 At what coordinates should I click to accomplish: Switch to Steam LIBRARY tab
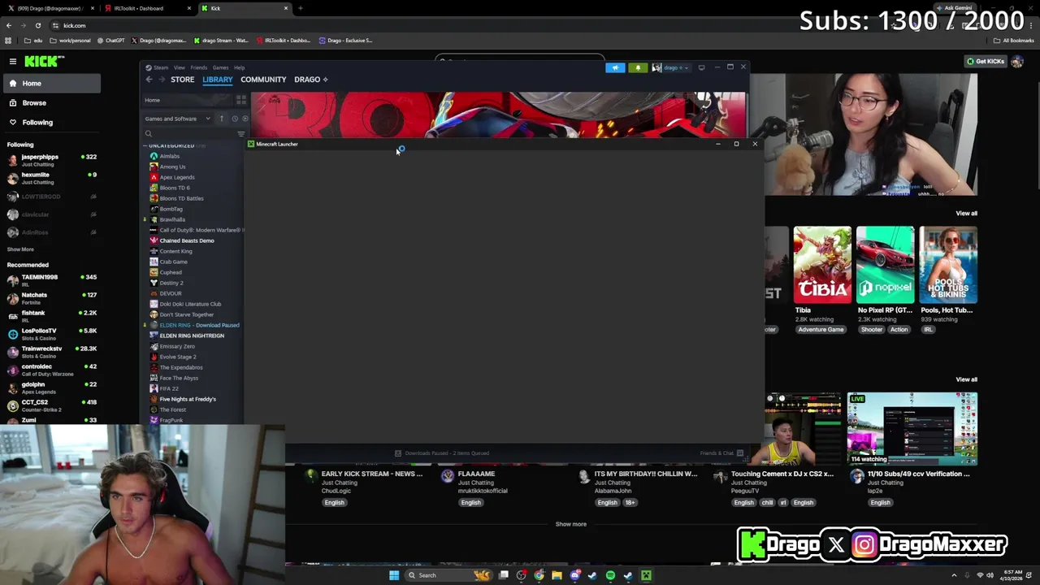click(x=217, y=80)
